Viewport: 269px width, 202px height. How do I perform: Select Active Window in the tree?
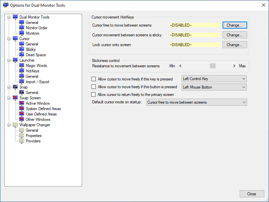click(x=38, y=103)
